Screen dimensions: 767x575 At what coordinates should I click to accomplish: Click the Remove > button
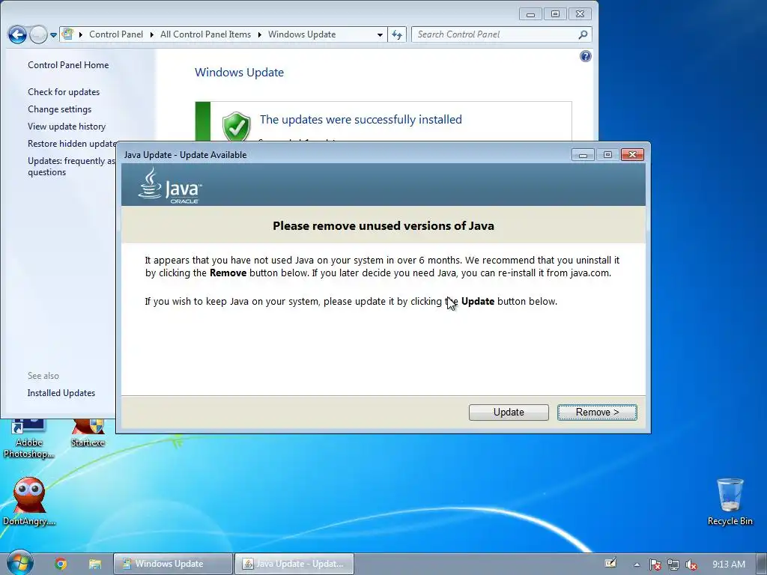coord(597,413)
